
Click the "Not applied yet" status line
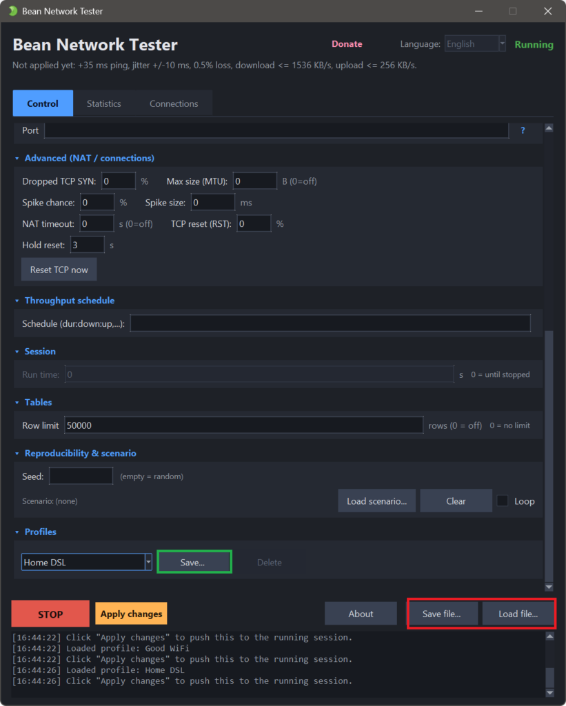click(x=215, y=65)
